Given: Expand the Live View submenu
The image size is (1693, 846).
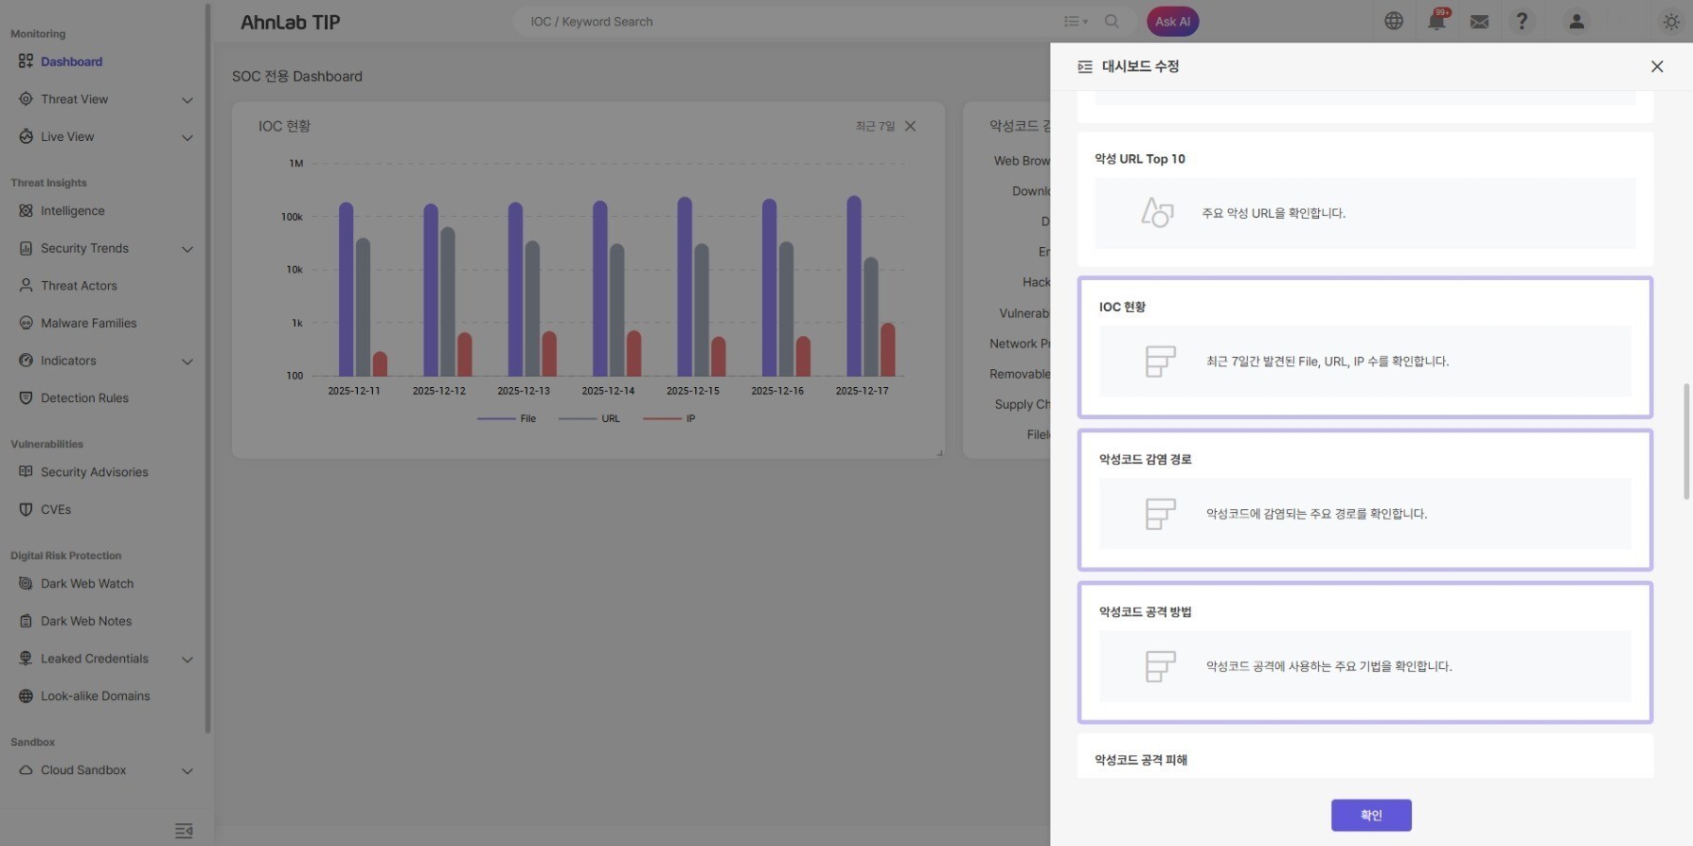Looking at the screenshot, I should (187, 137).
